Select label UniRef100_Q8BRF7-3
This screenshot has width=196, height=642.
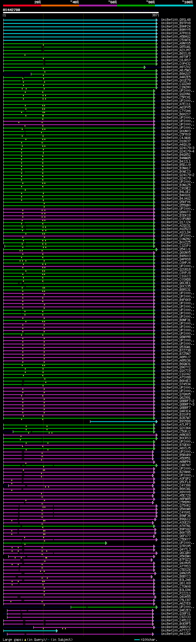[x=178, y=405]
